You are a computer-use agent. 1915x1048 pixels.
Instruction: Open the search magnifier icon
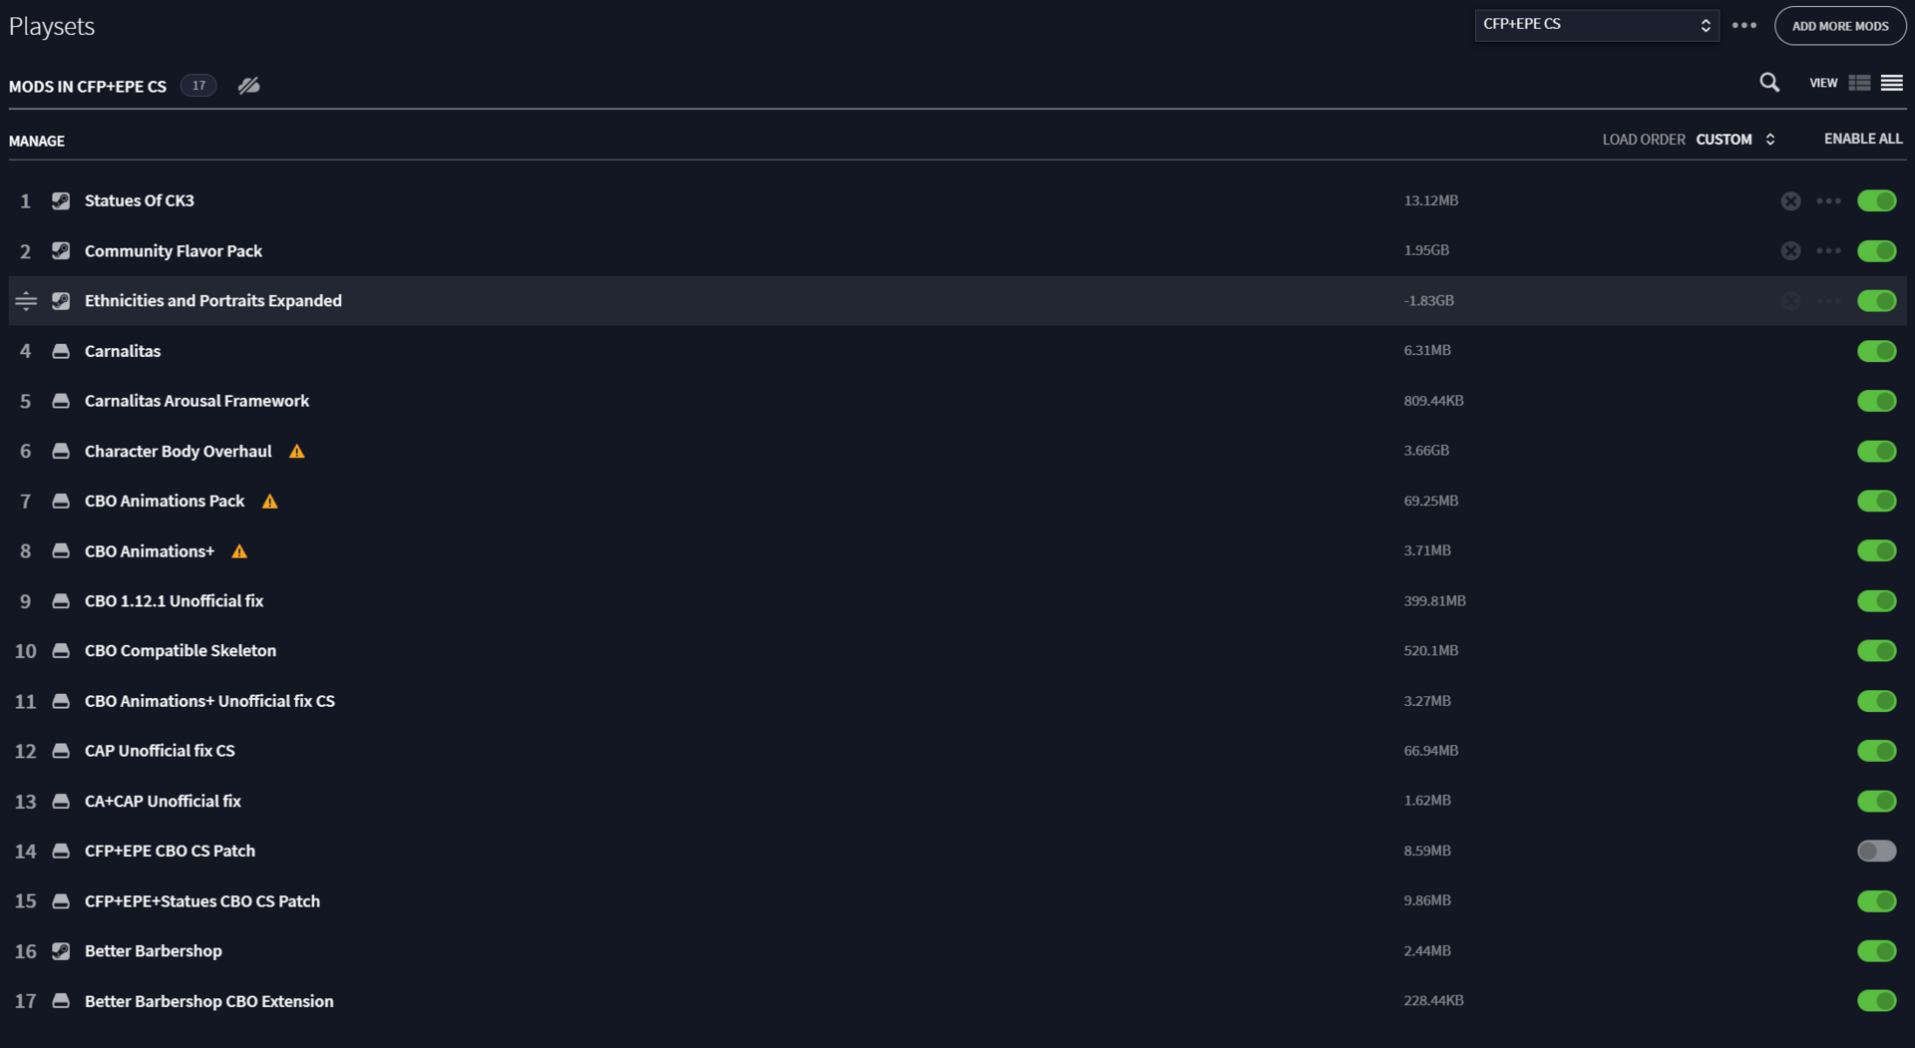[x=1769, y=83]
